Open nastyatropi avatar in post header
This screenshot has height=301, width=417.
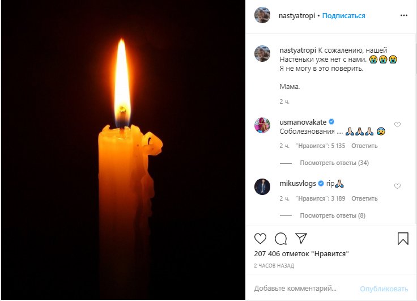click(262, 15)
